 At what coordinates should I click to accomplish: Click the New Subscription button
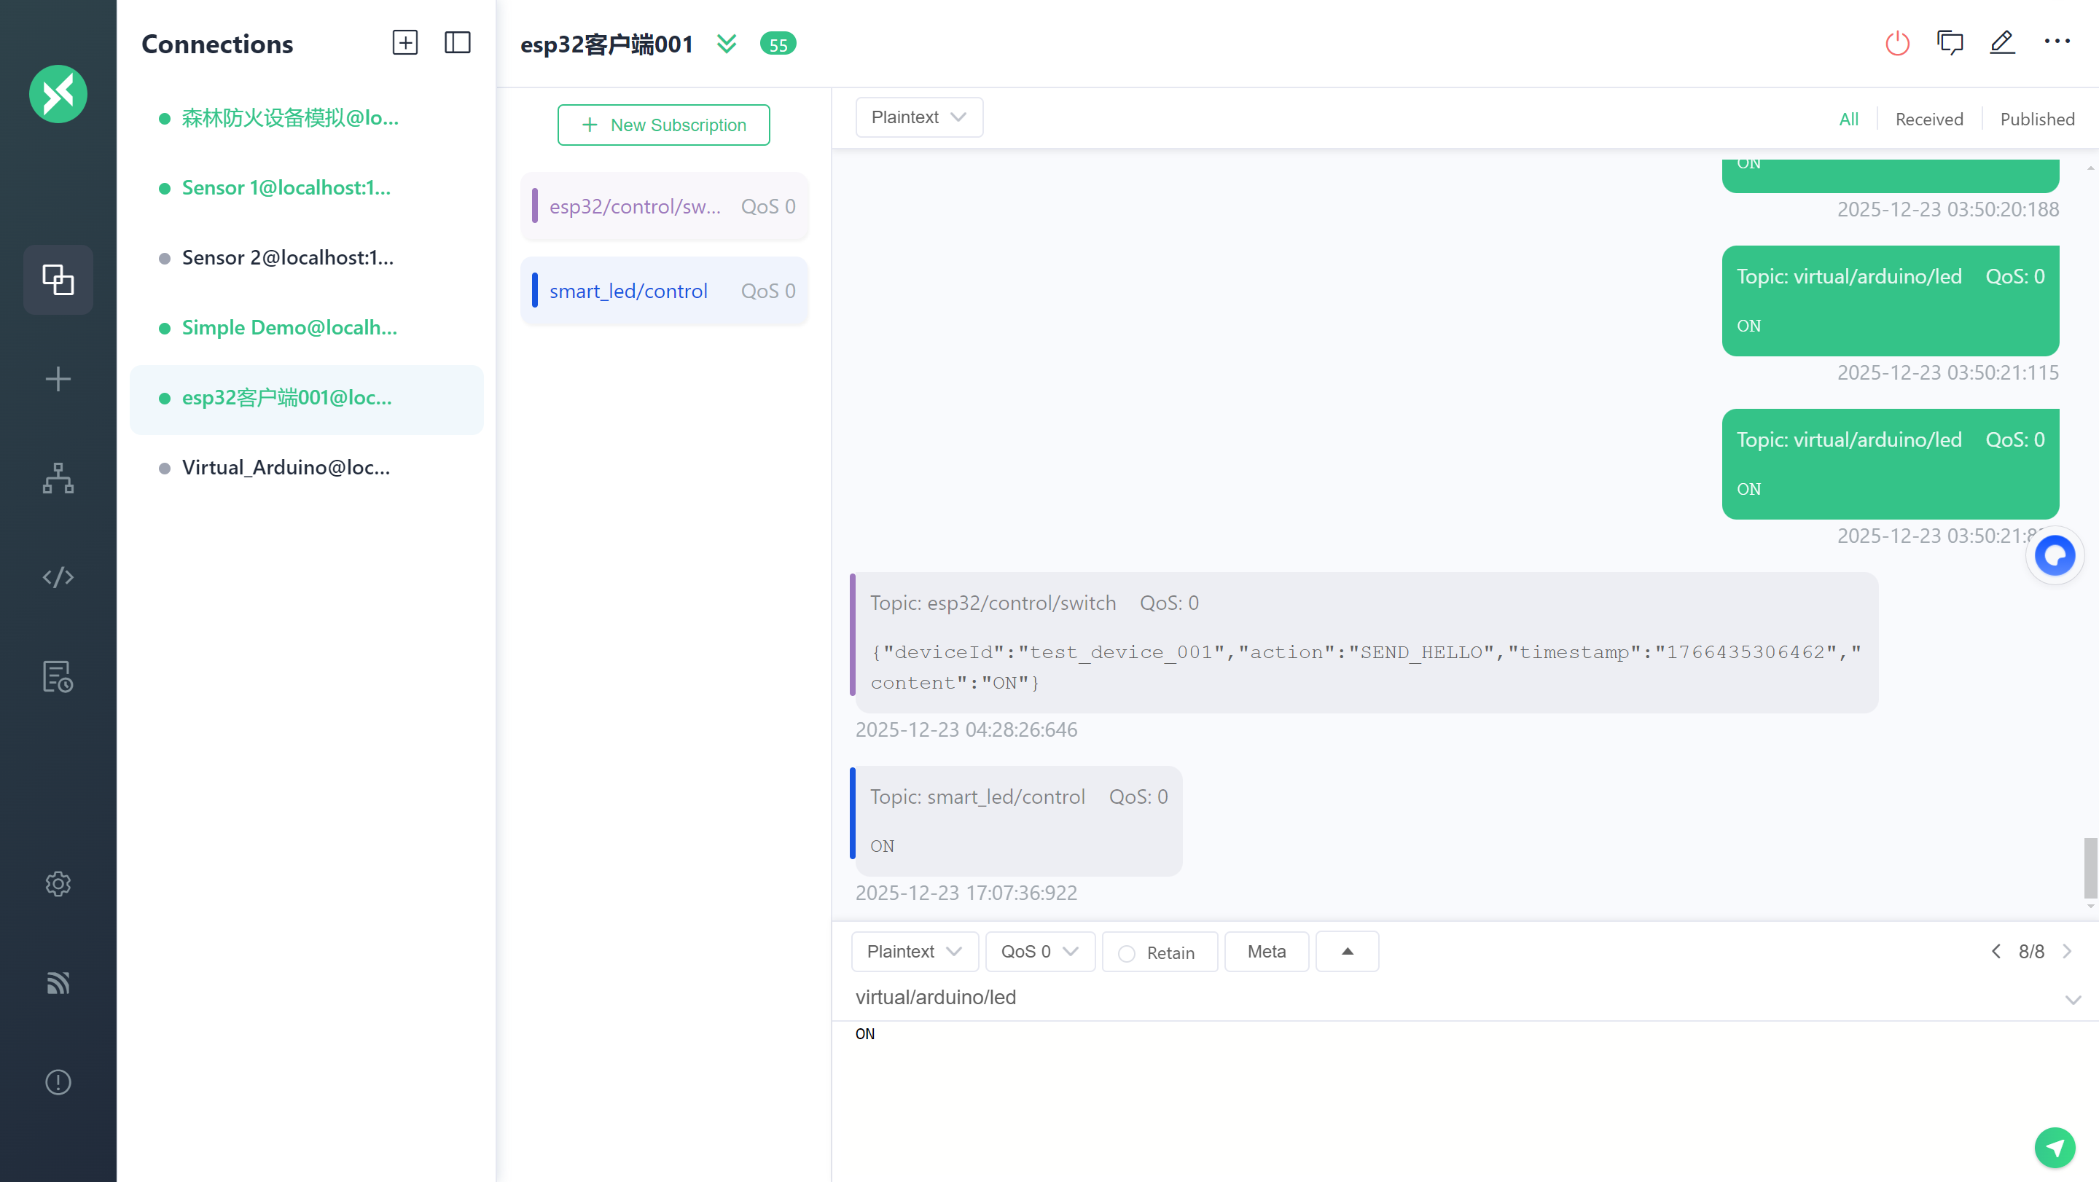tap(663, 125)
